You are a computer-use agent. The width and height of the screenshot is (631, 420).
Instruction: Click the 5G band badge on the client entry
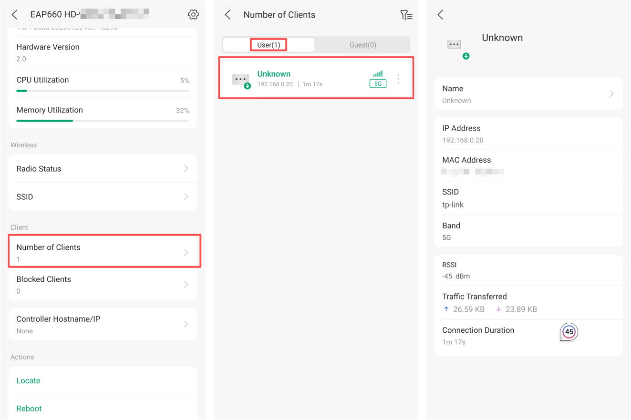(377, 83)
